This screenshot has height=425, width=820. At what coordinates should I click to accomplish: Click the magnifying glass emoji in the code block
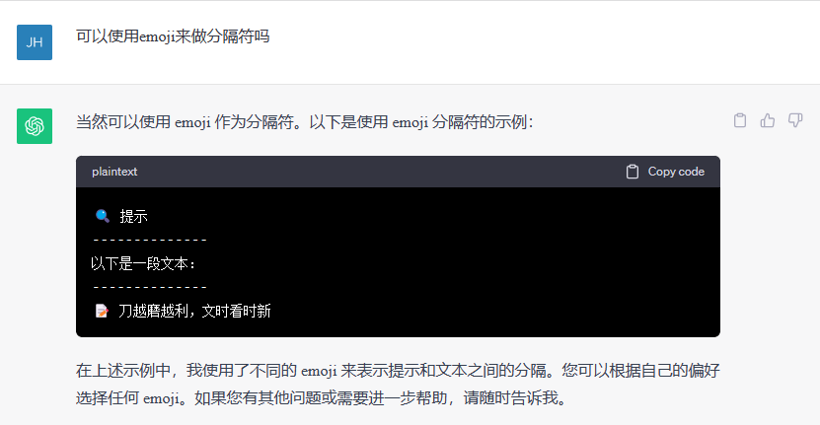tap(103, 216)
